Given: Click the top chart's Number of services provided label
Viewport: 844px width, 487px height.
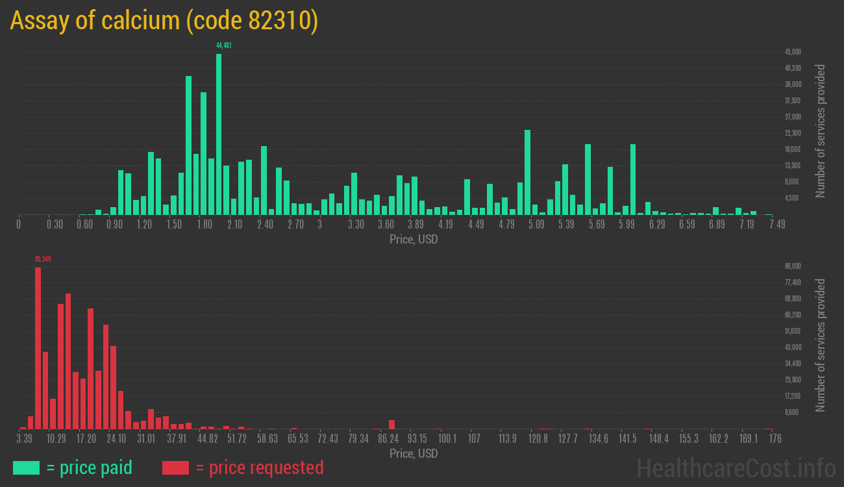Looking at the screenshot, I should 821,131.
